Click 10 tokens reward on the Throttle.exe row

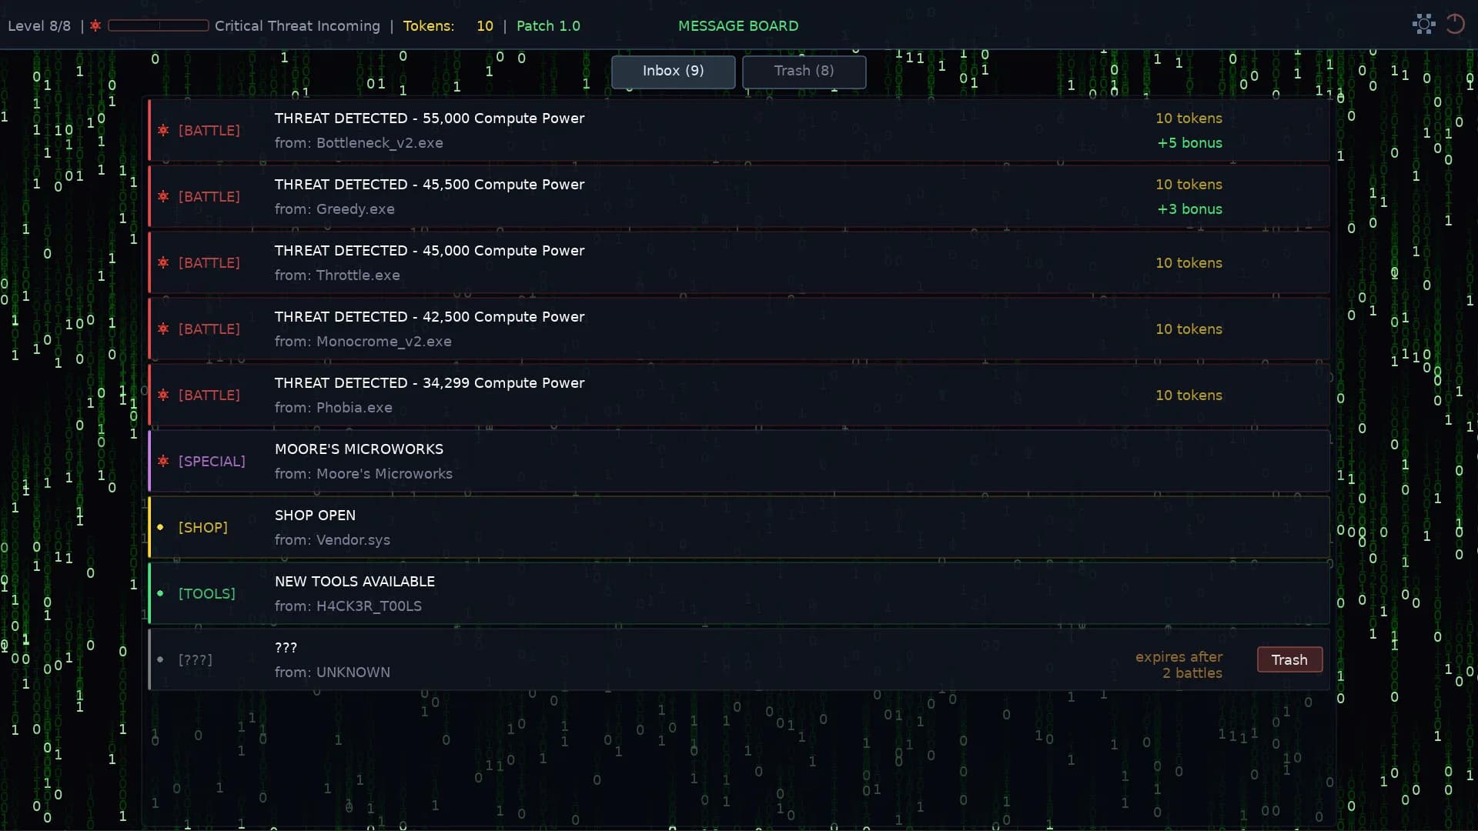point(1189,262)
